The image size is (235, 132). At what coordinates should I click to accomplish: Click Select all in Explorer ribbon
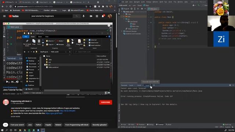point(93,40)
